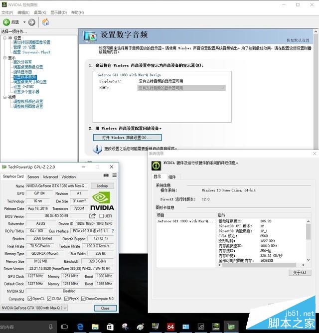The width and height of the screenshot is (319, 333).
Task: Select the Graphics Card tab in GPU-Z
Action: (13, 176)
